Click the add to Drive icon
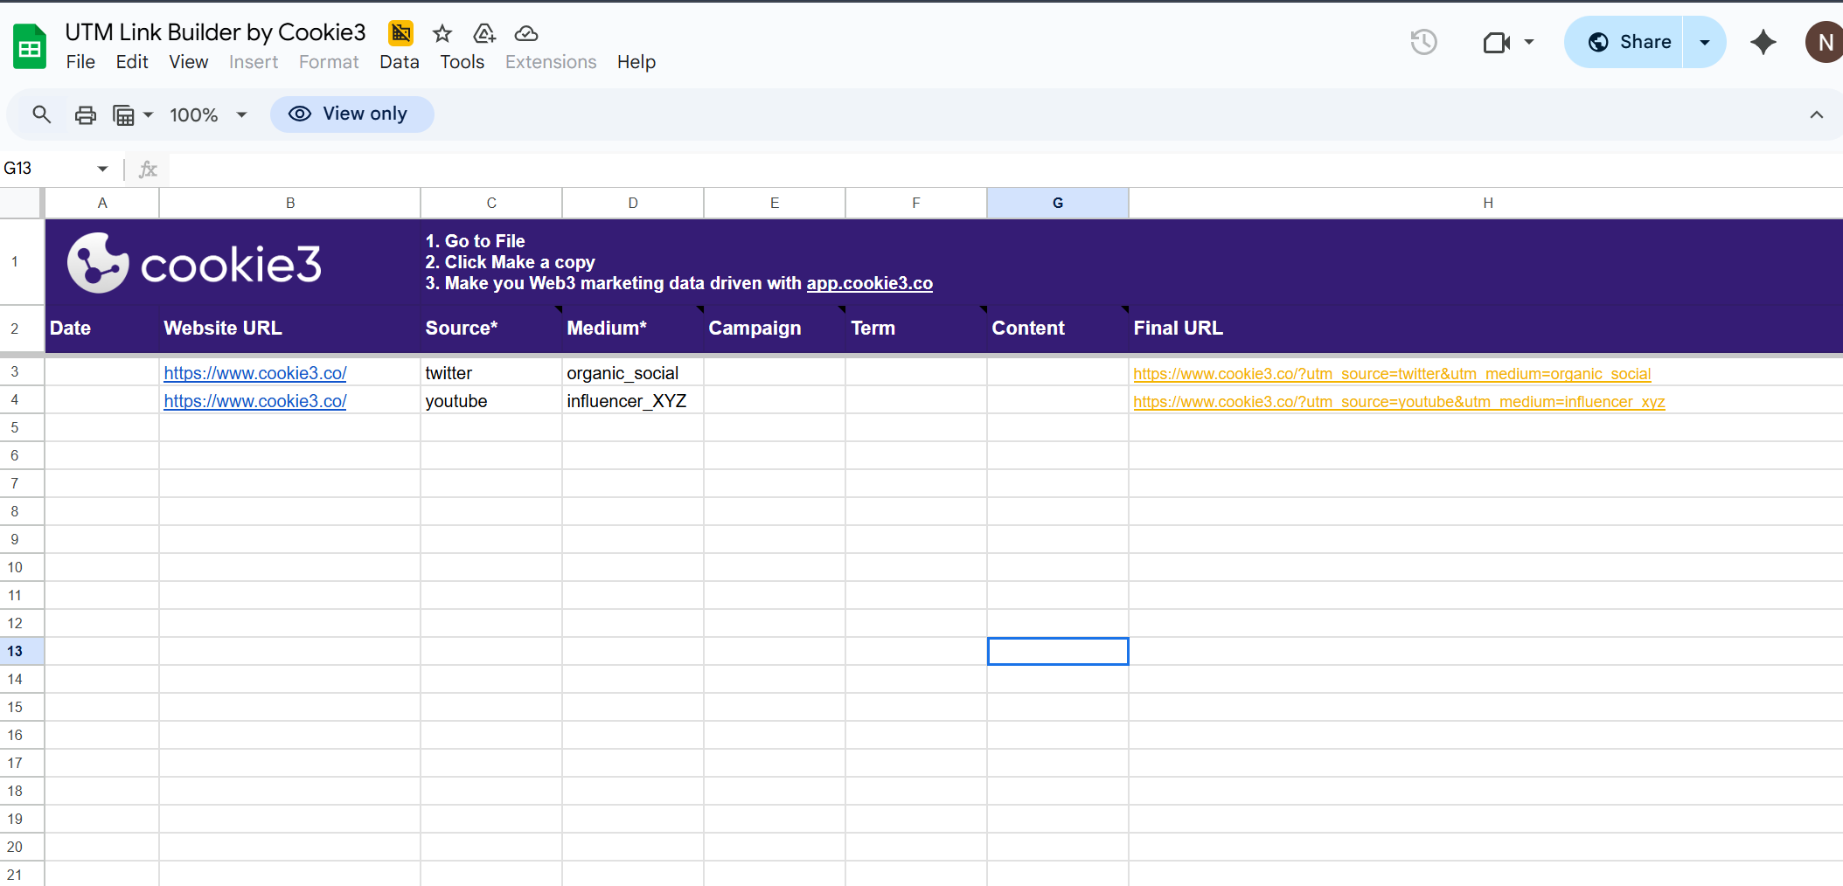 point(484,33)
